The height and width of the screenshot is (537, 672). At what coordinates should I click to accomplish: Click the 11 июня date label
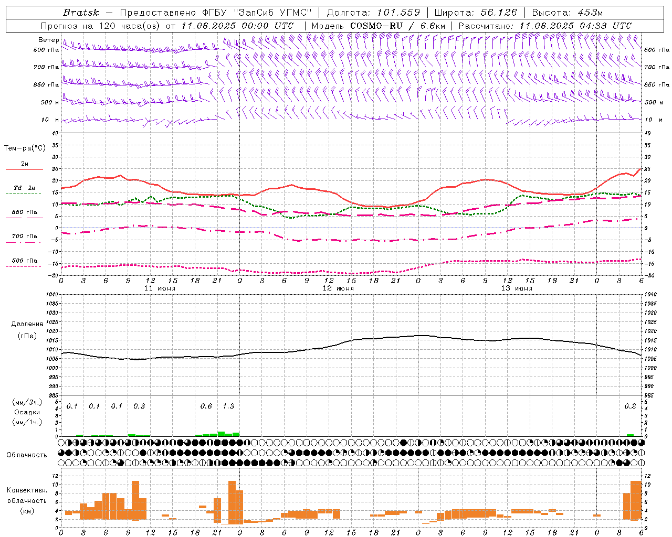point(160,288)
